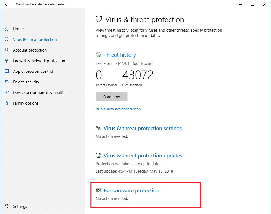The image size is (271, 214).
Task: Open Virus & threat protection updates
Action: pyautogui.click(x=143, y=156)
